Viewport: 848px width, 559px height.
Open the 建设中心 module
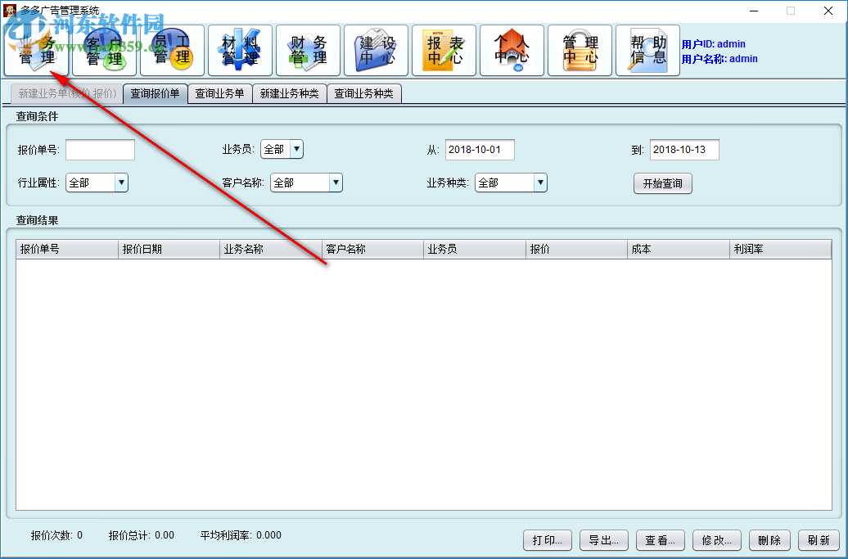click(x=376, y=50)
